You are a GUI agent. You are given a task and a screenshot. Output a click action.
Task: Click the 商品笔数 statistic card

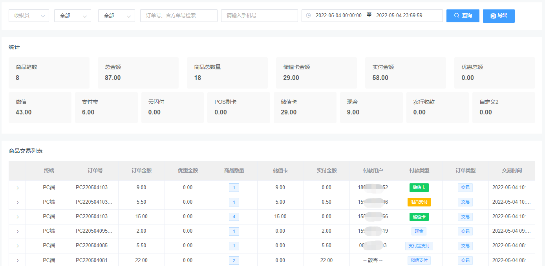pyautogui.click(x=49, y=73)
